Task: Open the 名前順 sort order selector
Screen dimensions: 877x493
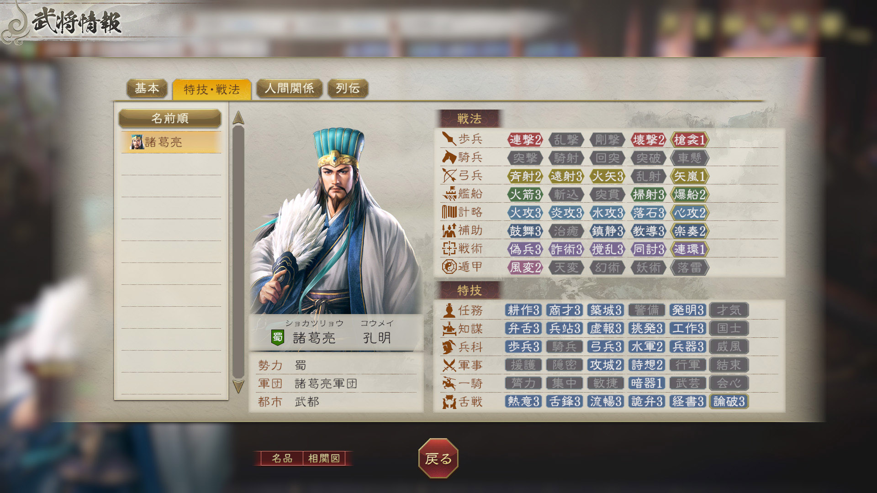Action: click(x=170, y=118)
